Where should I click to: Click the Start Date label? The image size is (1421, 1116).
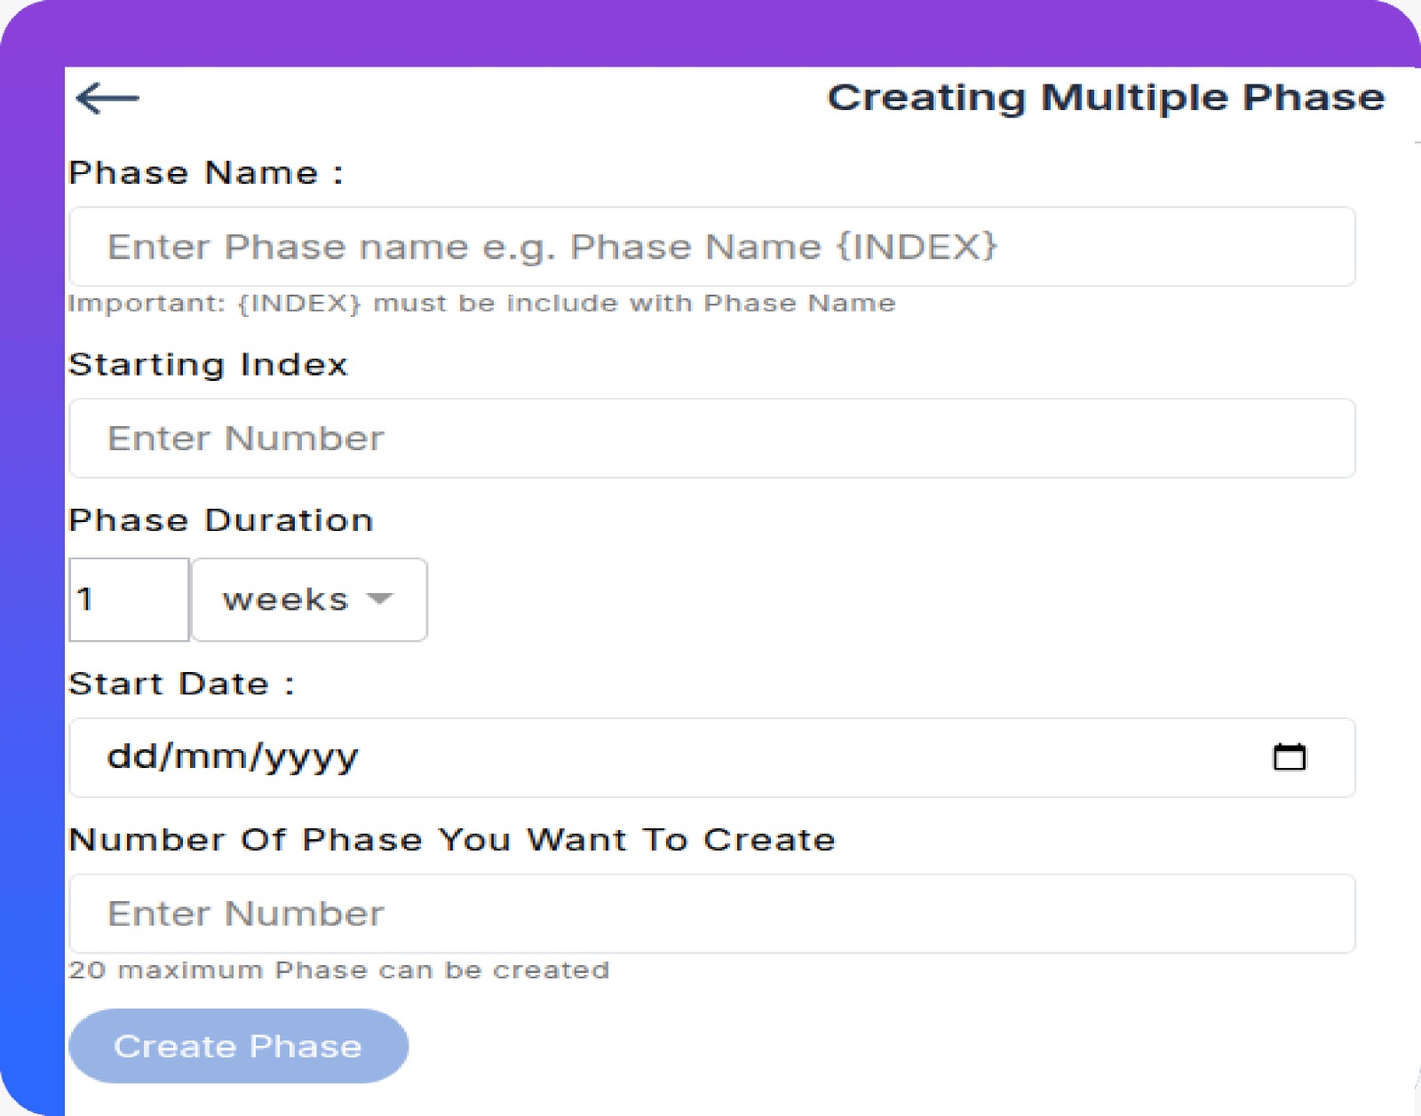coord(180,684)
